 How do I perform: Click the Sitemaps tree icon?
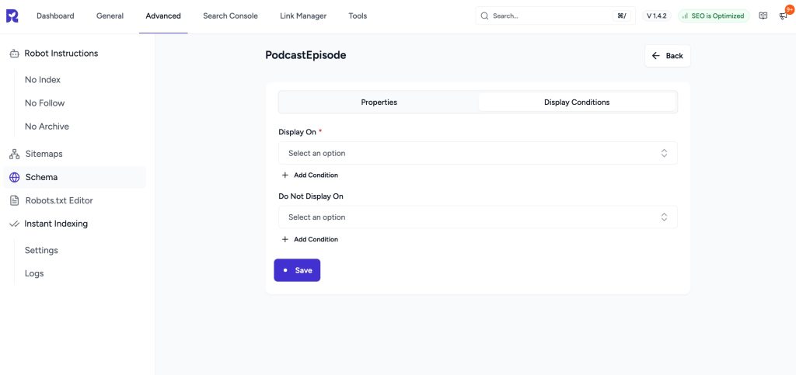click(14, 154)
